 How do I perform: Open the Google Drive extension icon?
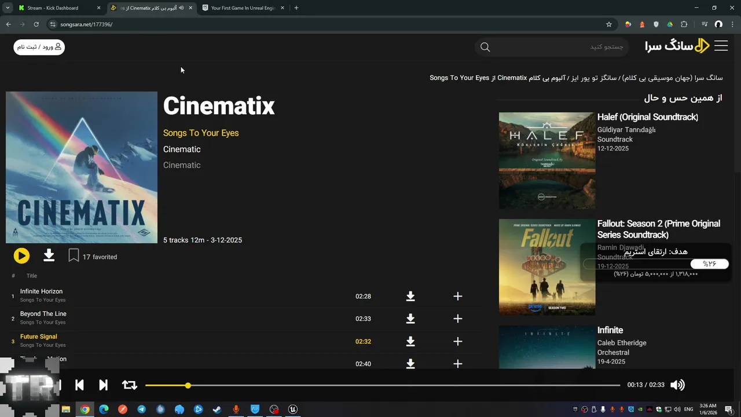point(670,24)
